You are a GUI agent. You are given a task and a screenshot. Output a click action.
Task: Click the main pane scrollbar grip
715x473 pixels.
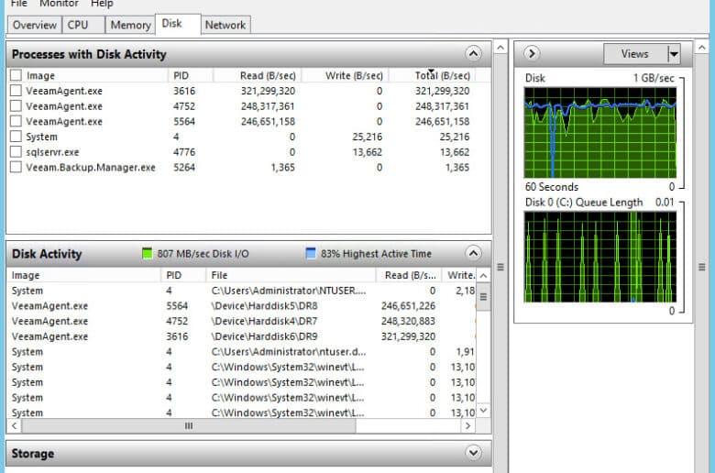500,267
